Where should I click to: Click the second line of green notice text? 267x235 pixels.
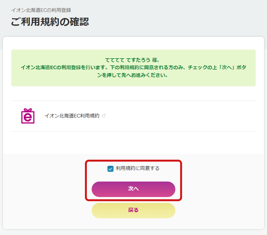click(133, 68)
